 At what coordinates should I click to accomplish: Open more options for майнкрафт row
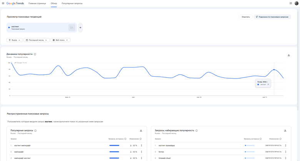point(142,152)
